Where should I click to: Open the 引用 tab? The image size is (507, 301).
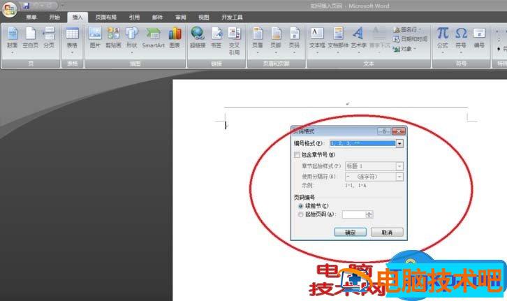tap(134, 17)
